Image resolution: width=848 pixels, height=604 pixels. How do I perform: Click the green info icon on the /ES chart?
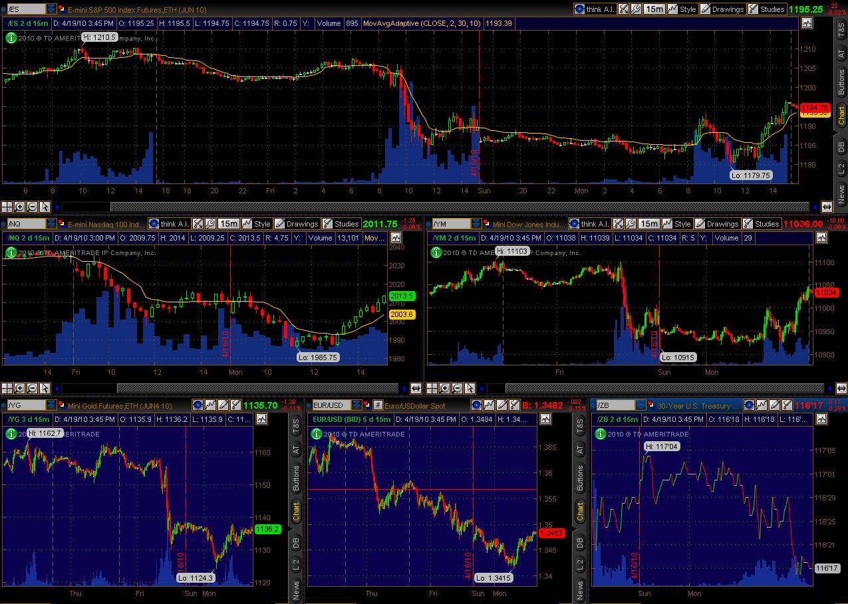pos(11,38)
